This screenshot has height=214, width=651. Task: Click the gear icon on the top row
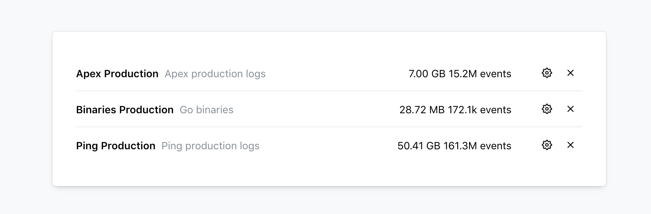(x=547, y=73)
